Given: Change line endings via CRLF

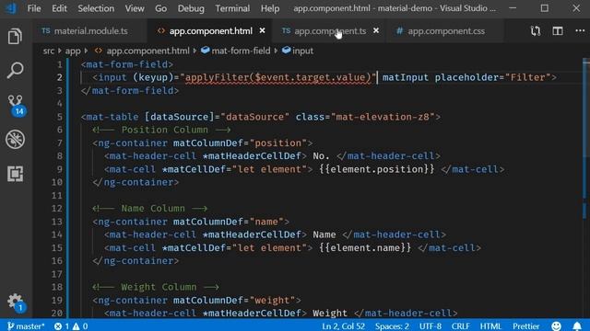Looking at the screenshot, I should (460, 326).
